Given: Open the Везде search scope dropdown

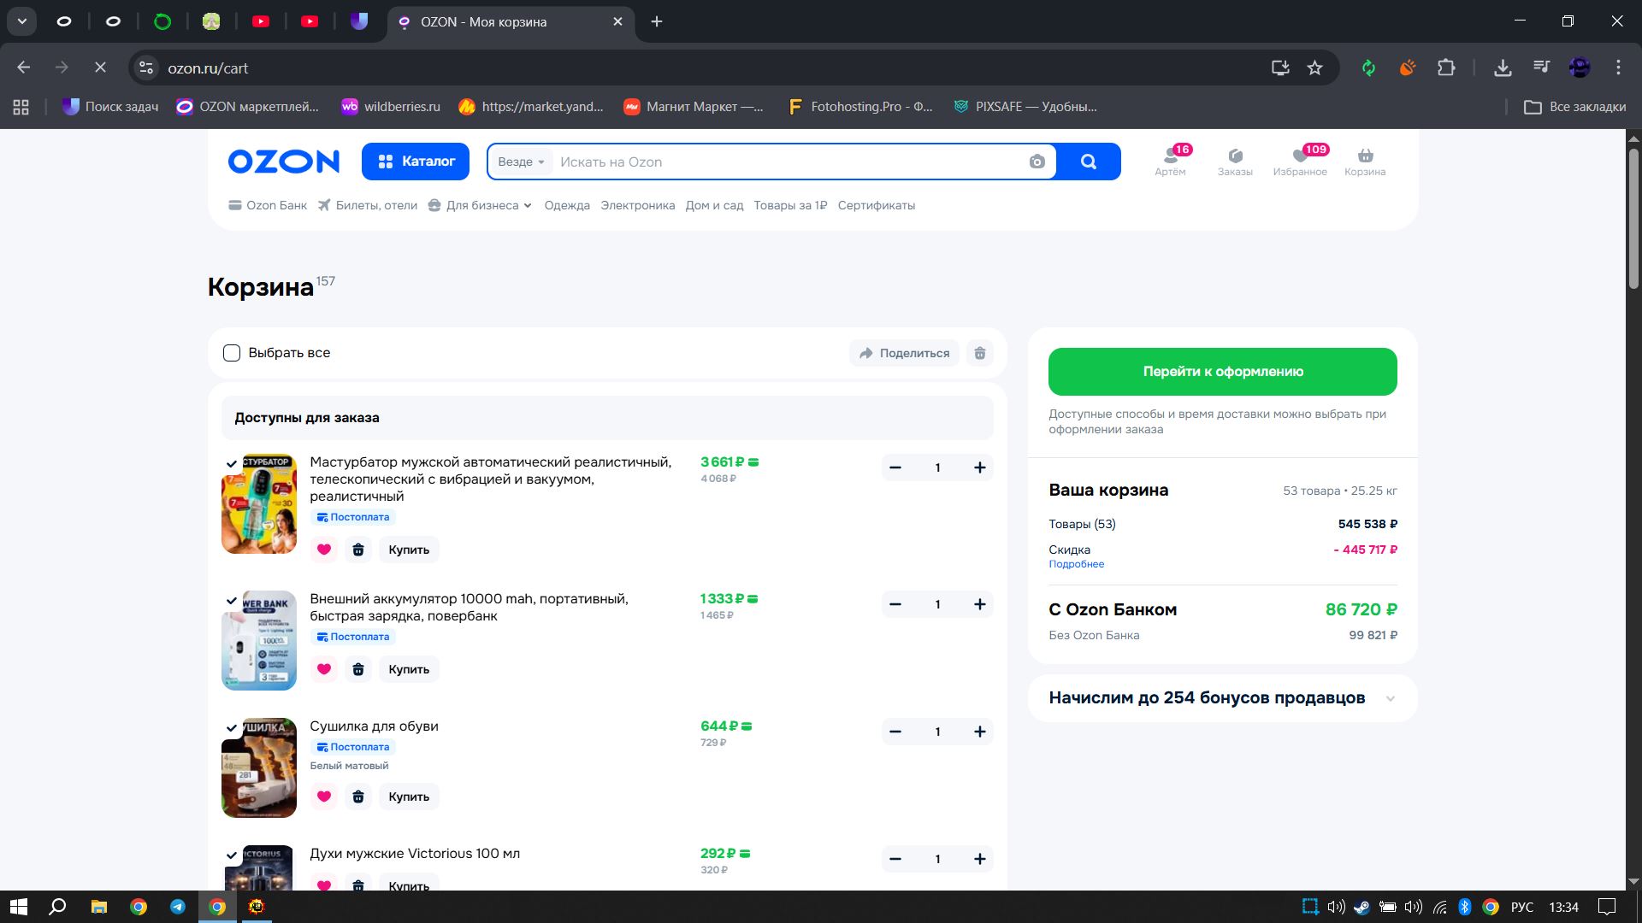Looking at the screenshot, I should (521, 162).
